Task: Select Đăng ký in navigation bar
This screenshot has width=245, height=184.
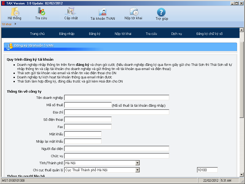Action: click(x=94, y=34)
